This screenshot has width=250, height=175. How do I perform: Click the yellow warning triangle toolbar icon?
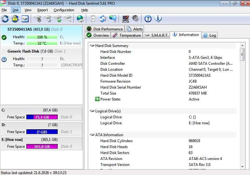[x=15, y=19]
